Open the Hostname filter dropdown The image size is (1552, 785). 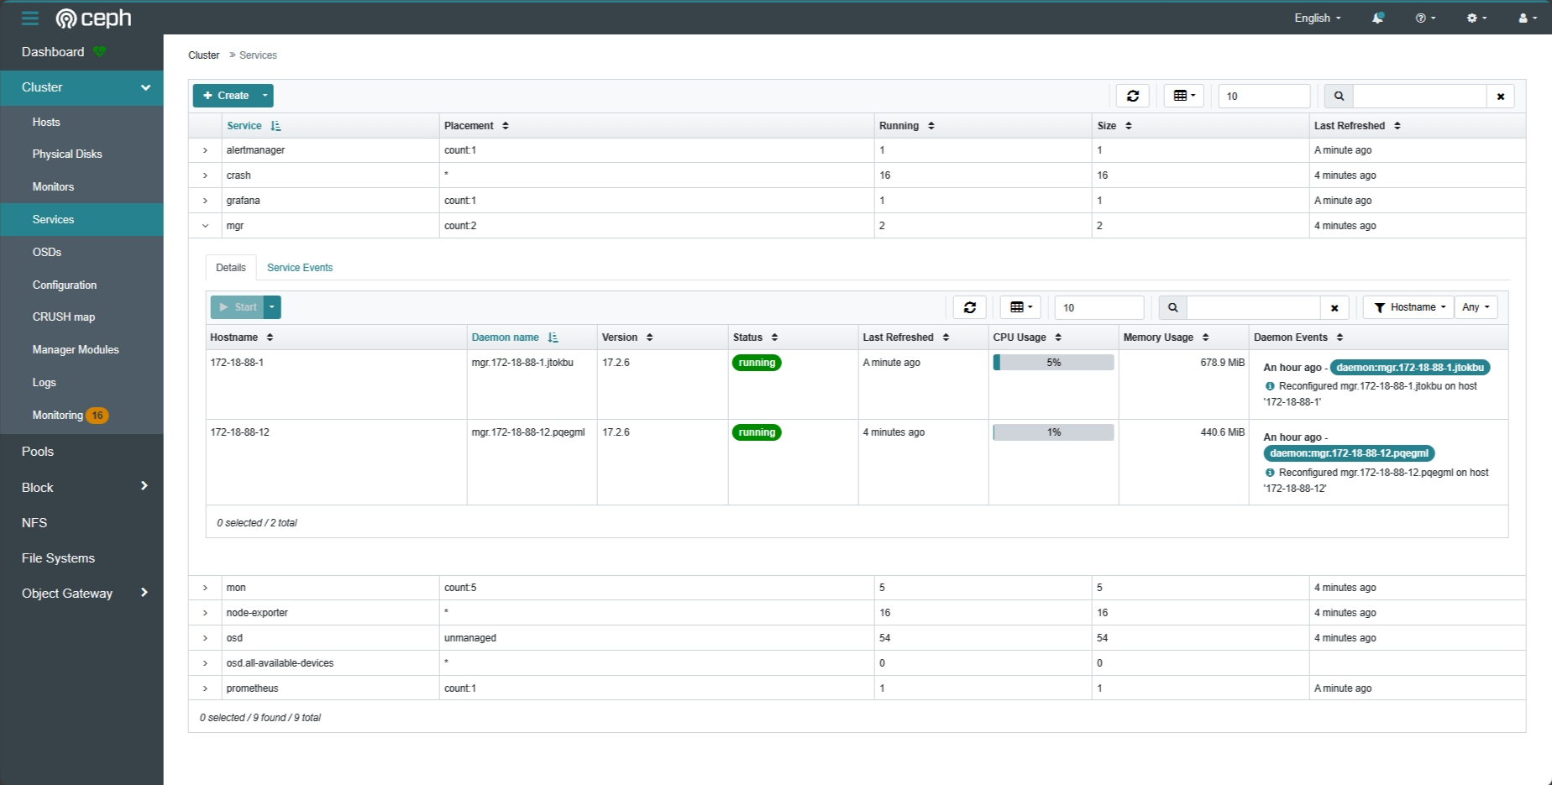(x=1408, y=307)
